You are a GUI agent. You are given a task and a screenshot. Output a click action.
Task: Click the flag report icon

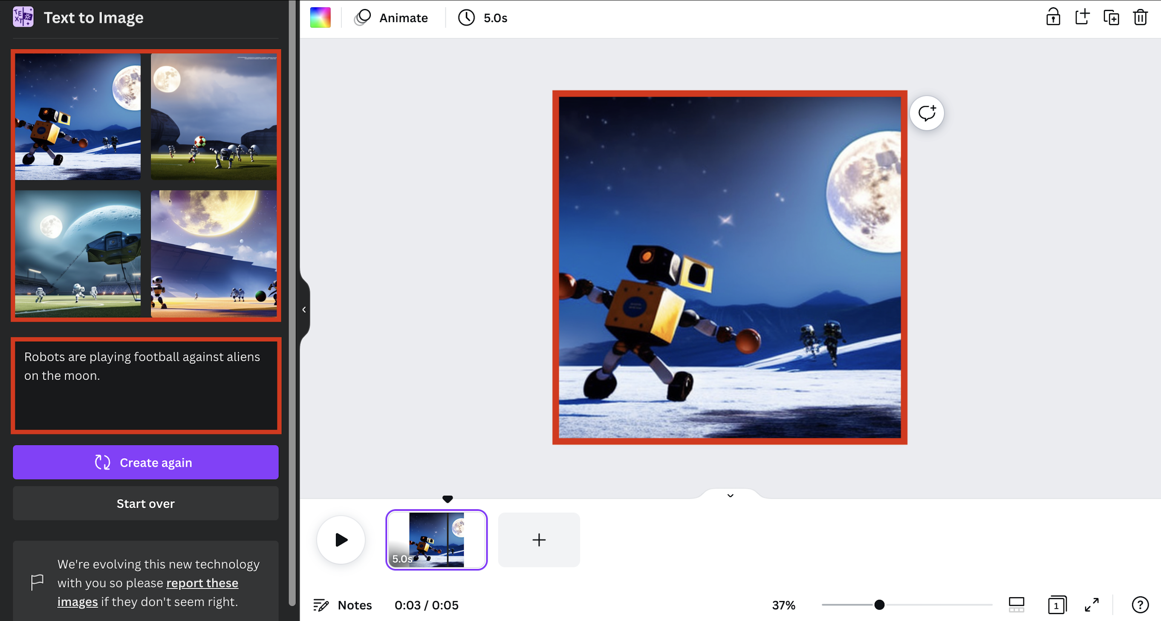pyautogui.click(x=37, y=582)
